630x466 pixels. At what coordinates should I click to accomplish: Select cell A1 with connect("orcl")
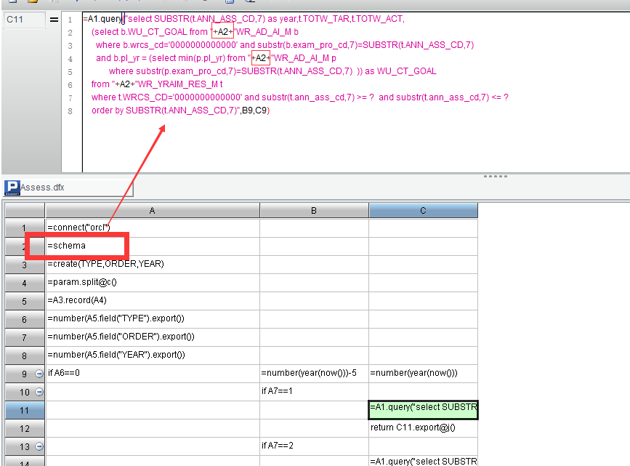152,228
